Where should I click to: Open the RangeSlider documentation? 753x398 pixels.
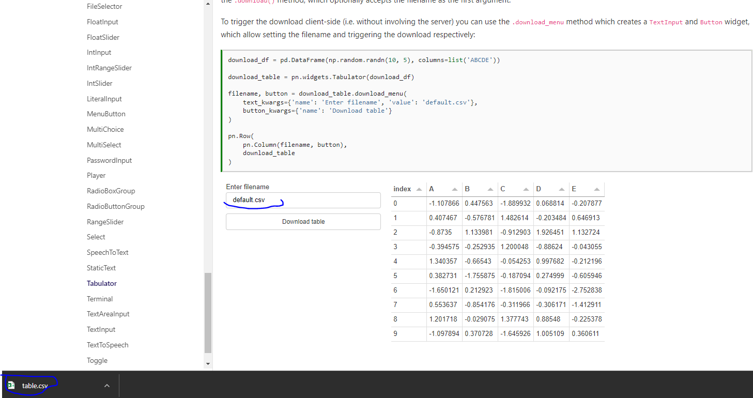[x=105, y=221]
